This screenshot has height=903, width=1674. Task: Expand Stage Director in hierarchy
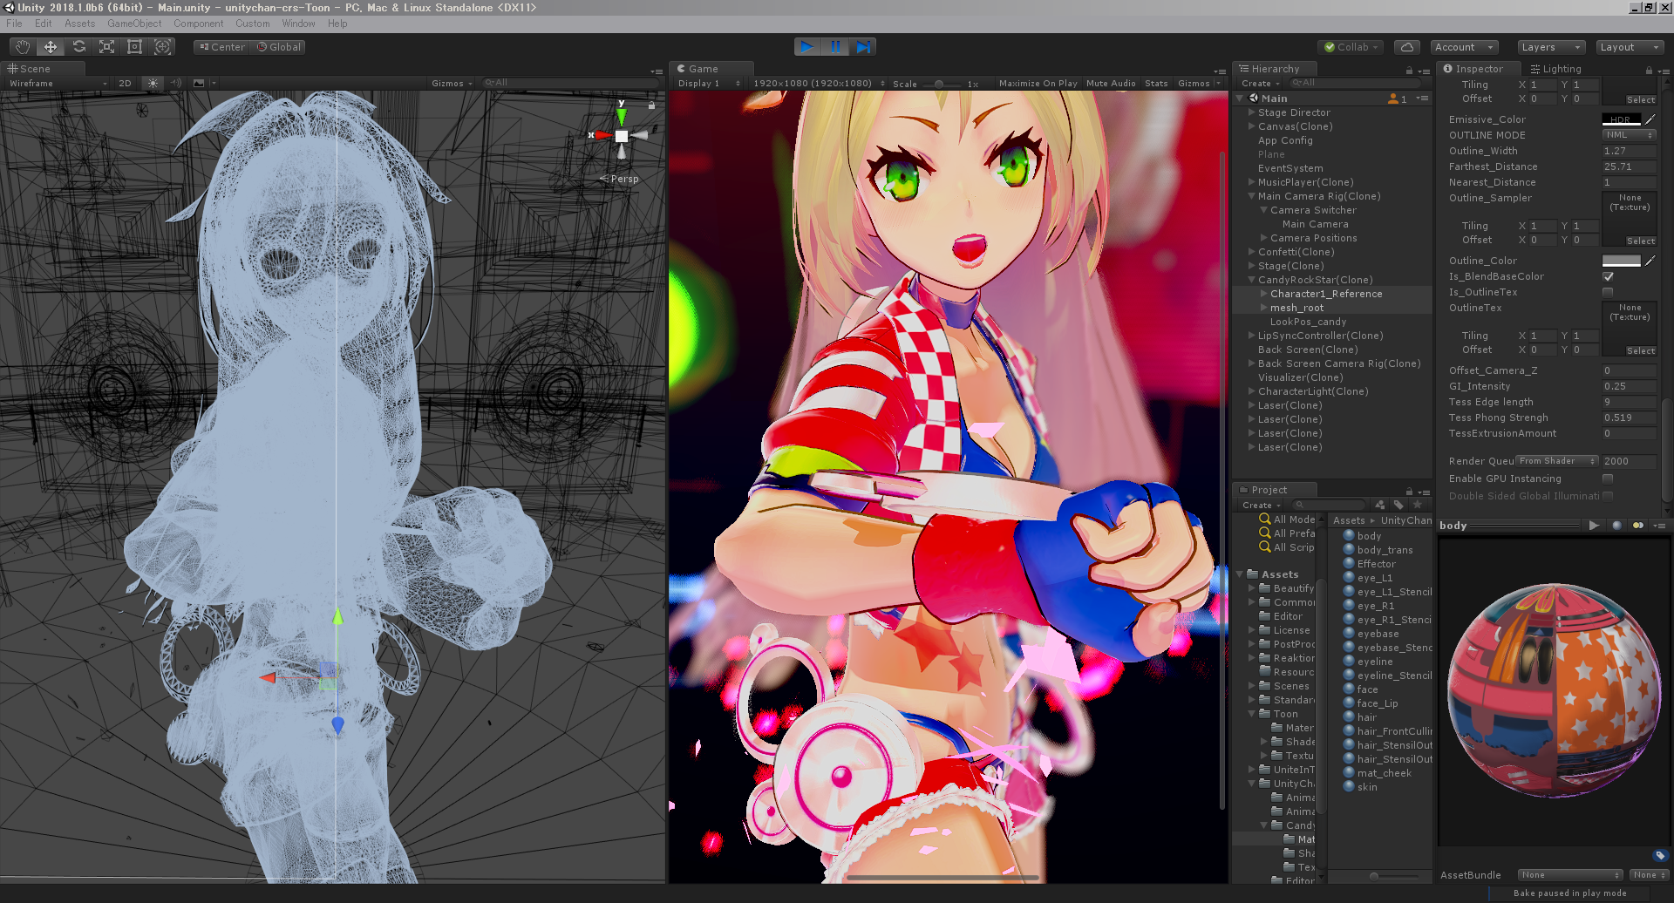[x=1251, y=112]
